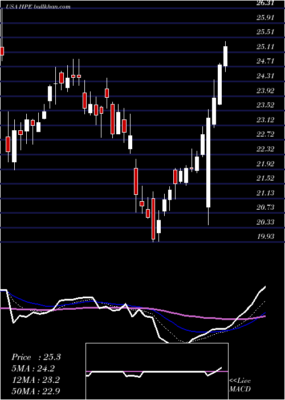Click inside the Live MACD inset chart
The width and height of the screenshot is (285, 400).
tap(157, 371)
